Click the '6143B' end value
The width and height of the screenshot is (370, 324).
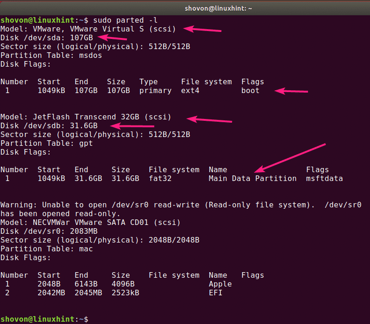coord(86,284)
